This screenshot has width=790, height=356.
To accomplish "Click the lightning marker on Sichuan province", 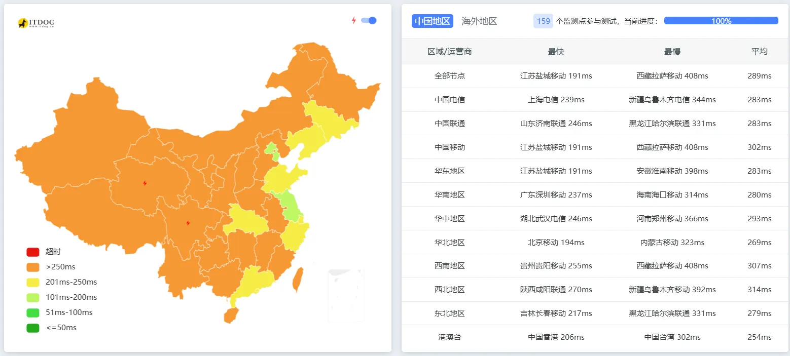I will (188, 222).
